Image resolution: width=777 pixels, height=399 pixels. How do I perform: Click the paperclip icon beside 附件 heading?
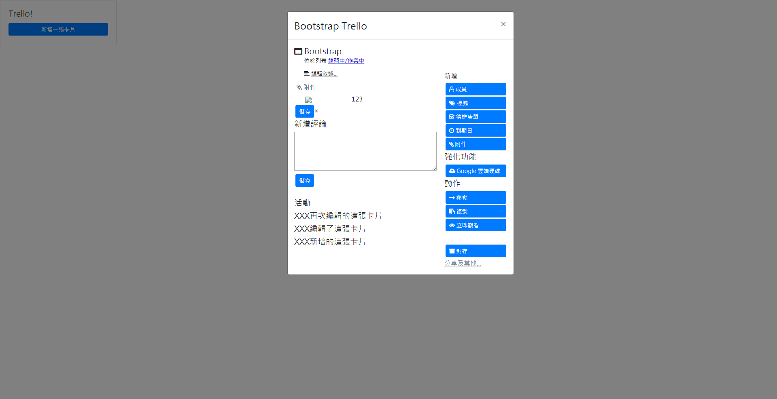pos(299,87)
